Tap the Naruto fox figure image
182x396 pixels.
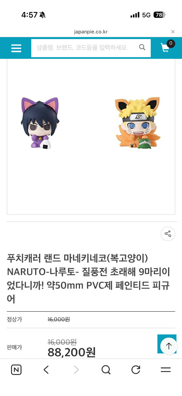pyautogui.click(x=137, y=123)
